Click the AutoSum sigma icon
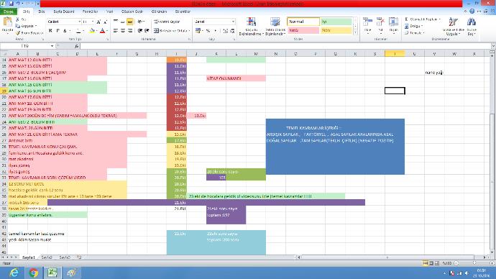Image resolution: width=496 pixels, height=279 pixels. (x=406, y=19)
